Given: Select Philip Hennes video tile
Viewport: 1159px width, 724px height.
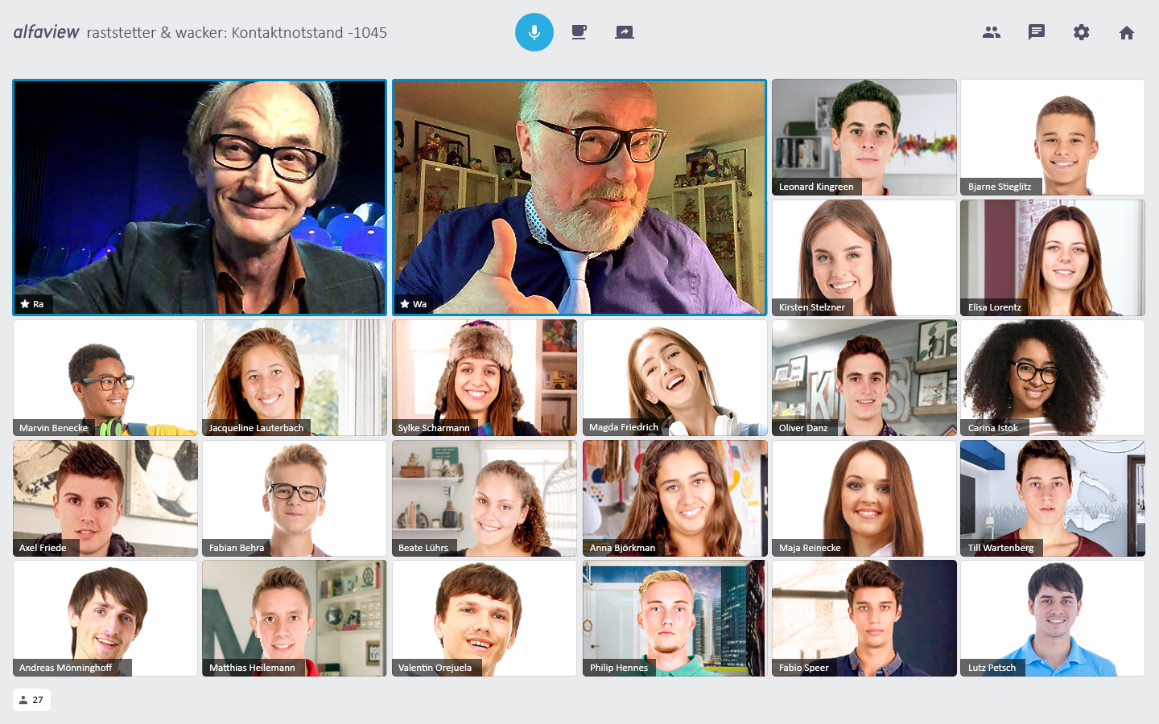Looking at the screenshot, I should coord(674,619).
